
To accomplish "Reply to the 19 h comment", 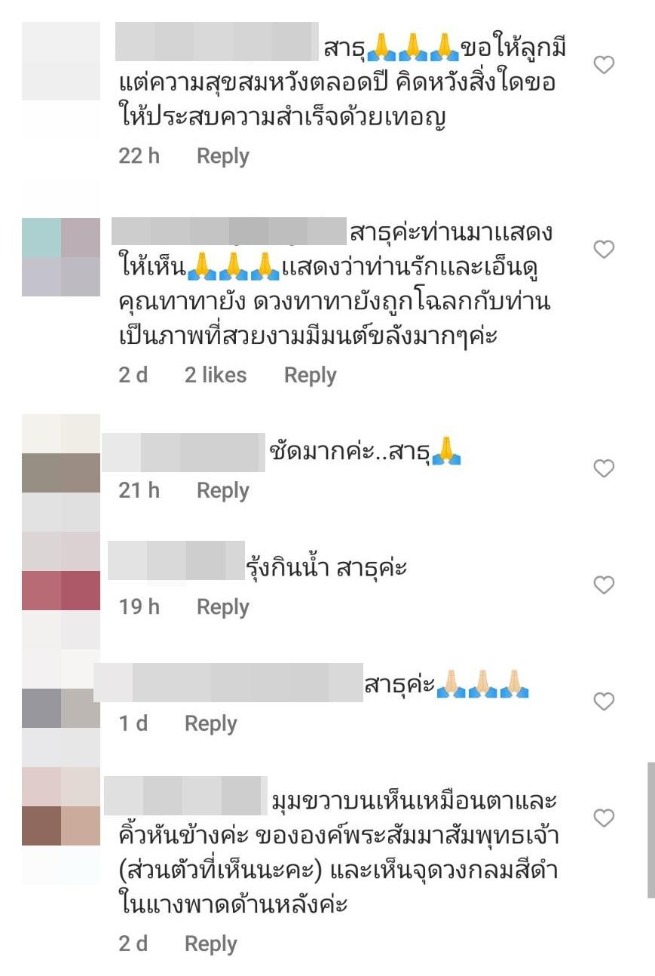I will click(x=222, y=607).
